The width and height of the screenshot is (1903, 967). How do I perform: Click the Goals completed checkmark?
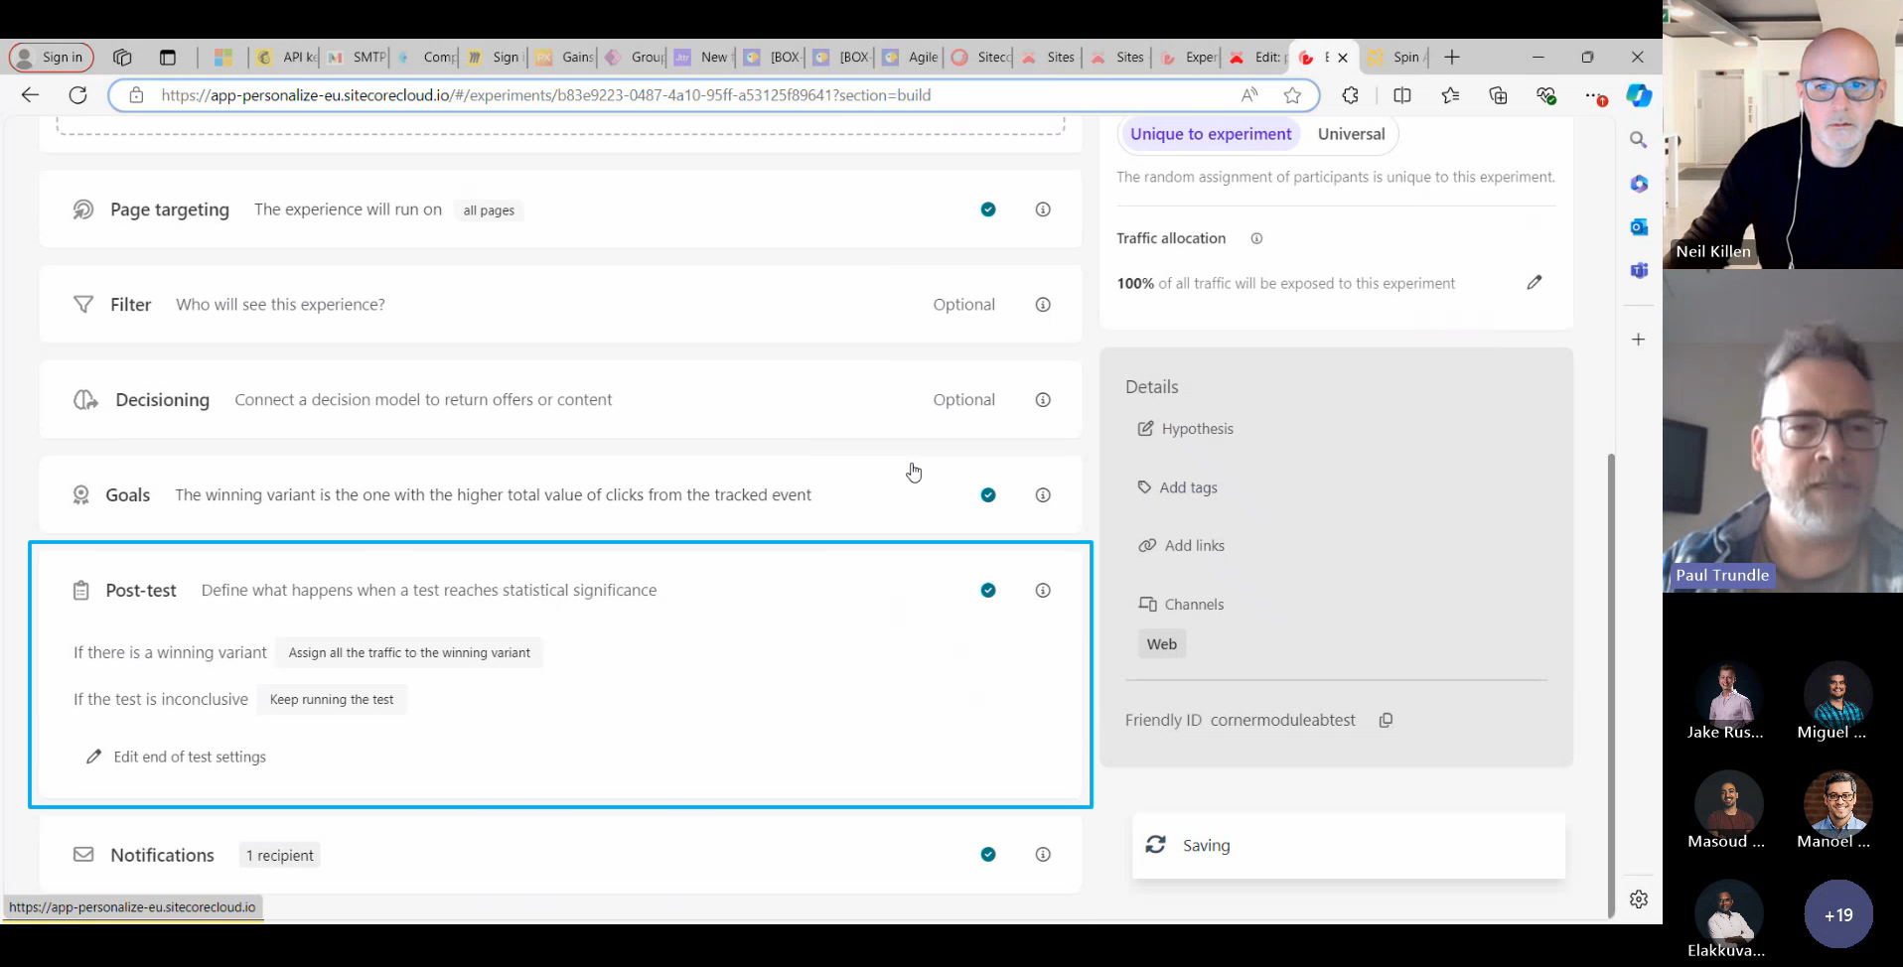(x=987, y=495)
